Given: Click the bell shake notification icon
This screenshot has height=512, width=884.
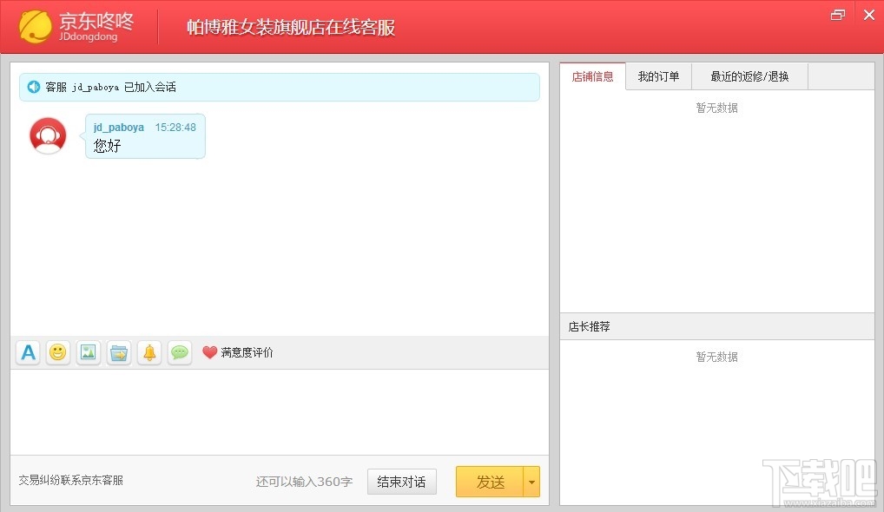Looking at the screenshot, I should point(149,352).
